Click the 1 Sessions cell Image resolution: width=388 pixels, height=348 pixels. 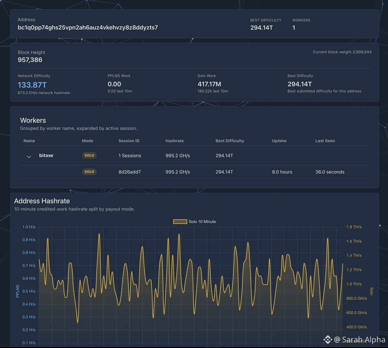[130, 156]
